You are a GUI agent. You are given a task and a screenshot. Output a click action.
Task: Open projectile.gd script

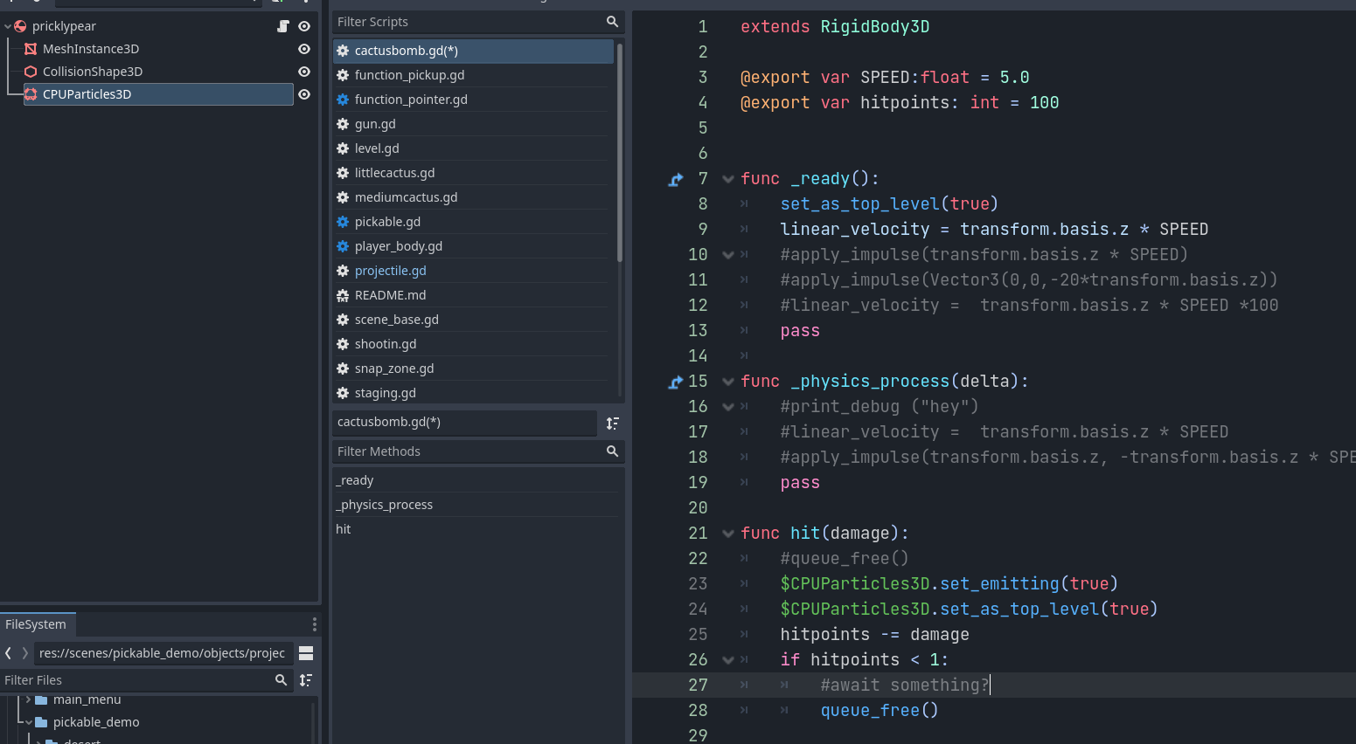click(473, 271)
